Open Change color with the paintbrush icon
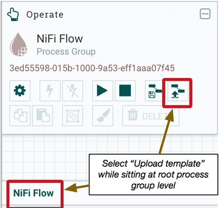This screenshot has width=219, height=208. click(102, 116)
